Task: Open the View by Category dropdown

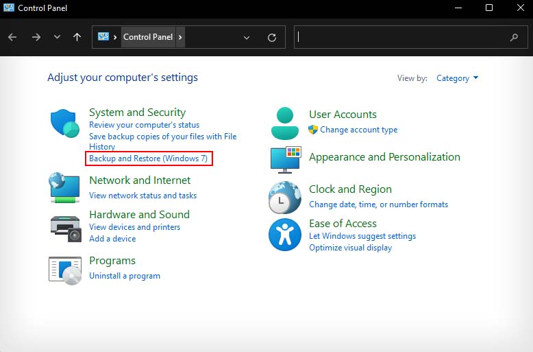Action: (x=457, y=78)
